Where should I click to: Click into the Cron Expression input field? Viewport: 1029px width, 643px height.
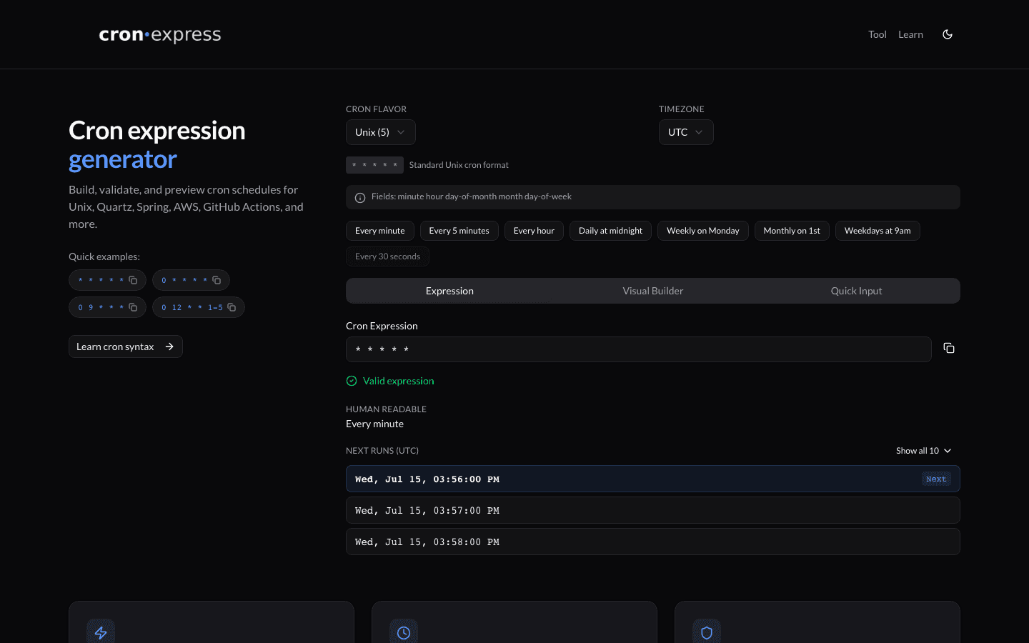639,349
